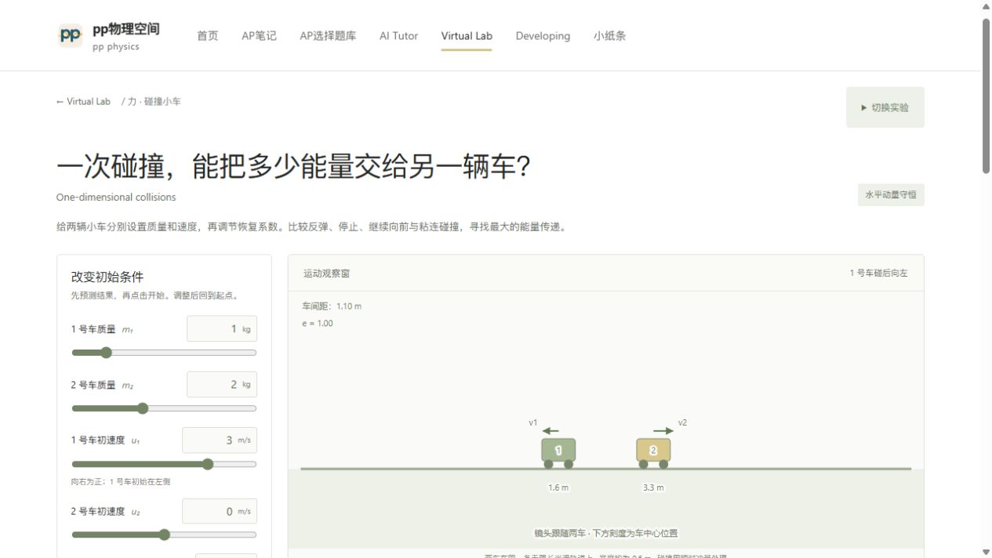Click the 3.3 m position label

(x=653, y=487)
